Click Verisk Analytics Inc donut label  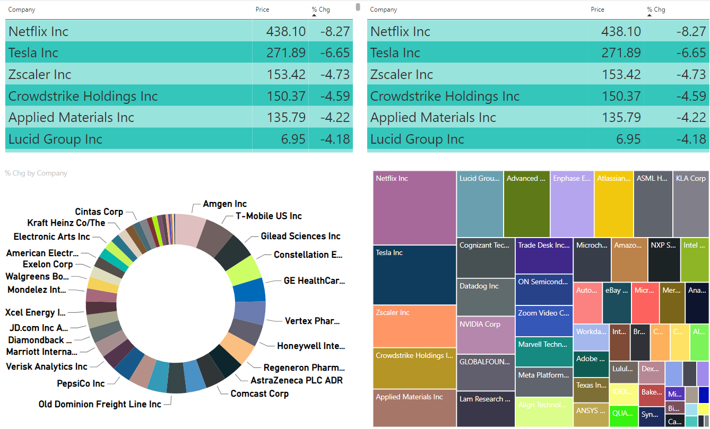point(47,366)
